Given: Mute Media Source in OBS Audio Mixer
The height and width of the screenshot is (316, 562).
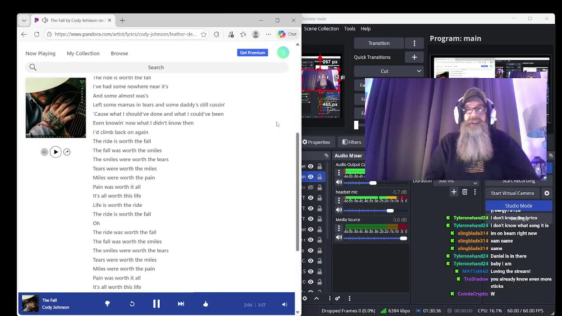Looking at the screenshot, I should click(339, 237).
